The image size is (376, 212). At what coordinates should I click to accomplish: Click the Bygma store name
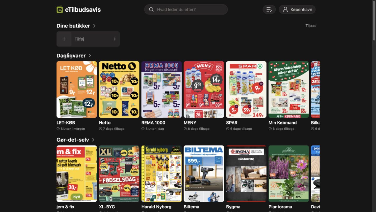point(233,207)
